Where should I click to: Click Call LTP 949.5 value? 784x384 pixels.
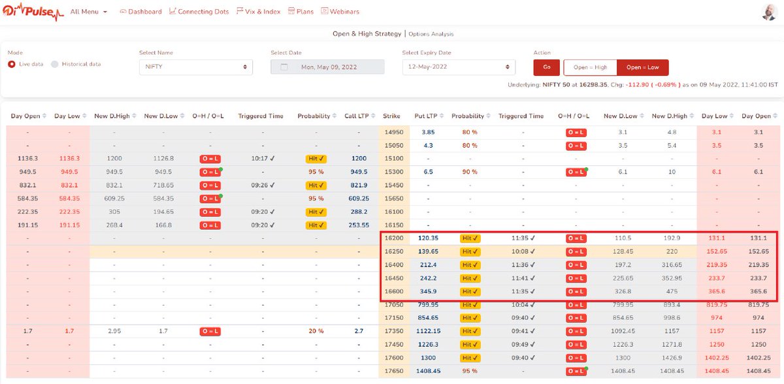click(x=359, y=172)
